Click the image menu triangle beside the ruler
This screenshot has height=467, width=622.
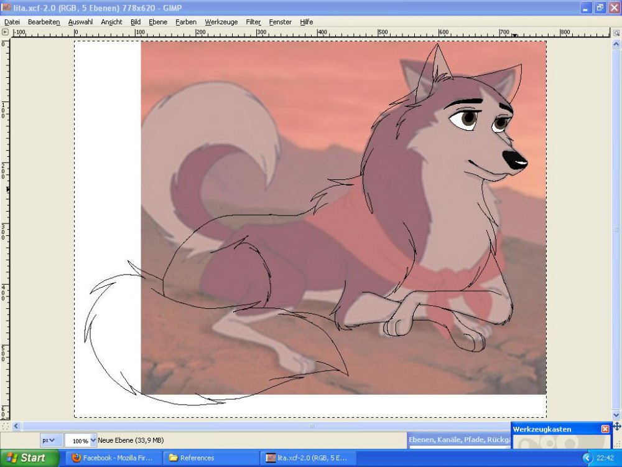(5, 32)
